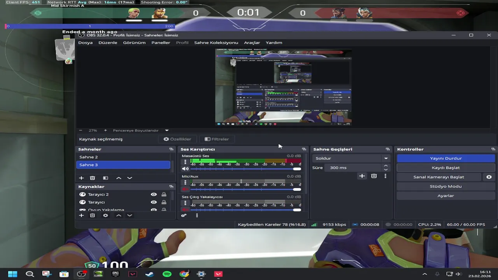
Task: Open Spotify from the taskbar
Action: click(x=167, y=274)
